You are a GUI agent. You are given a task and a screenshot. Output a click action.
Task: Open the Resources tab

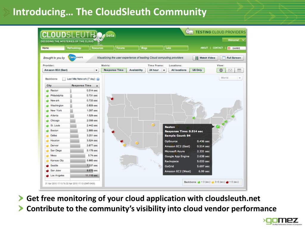(x=102, y=48)
